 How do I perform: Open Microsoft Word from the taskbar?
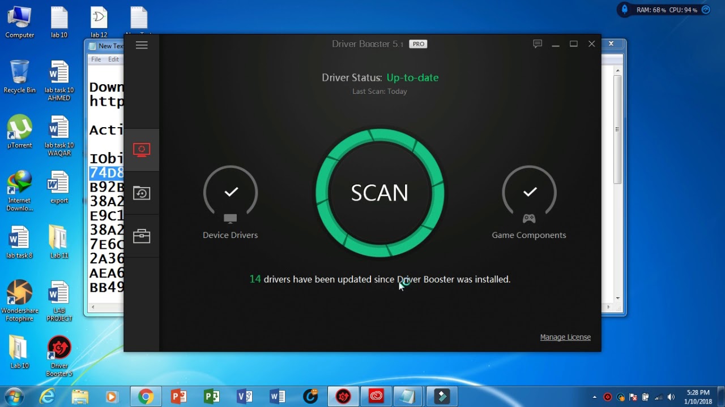point(278,397)
